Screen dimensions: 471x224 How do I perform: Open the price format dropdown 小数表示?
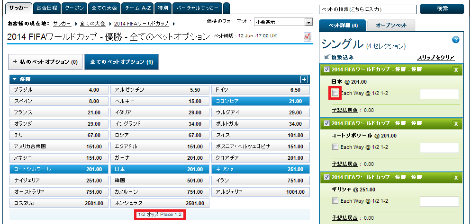pyautogui.click(x=283, y=22)
